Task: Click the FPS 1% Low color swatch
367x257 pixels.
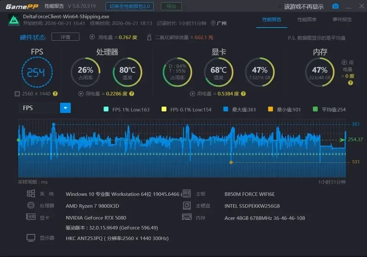Action: (x=106, y=109)
